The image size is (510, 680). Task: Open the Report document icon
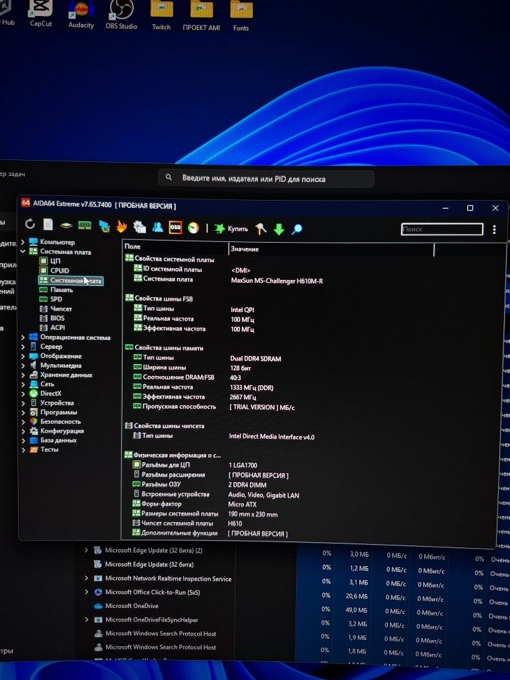click(48, 224)
